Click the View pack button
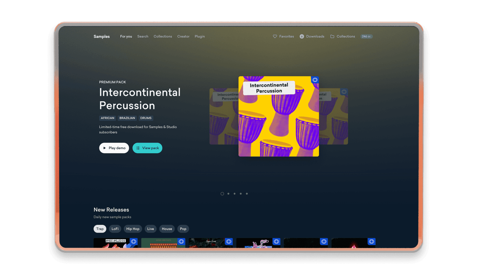The width and height of the screenshot is (479, 270). tap(147, 148)
